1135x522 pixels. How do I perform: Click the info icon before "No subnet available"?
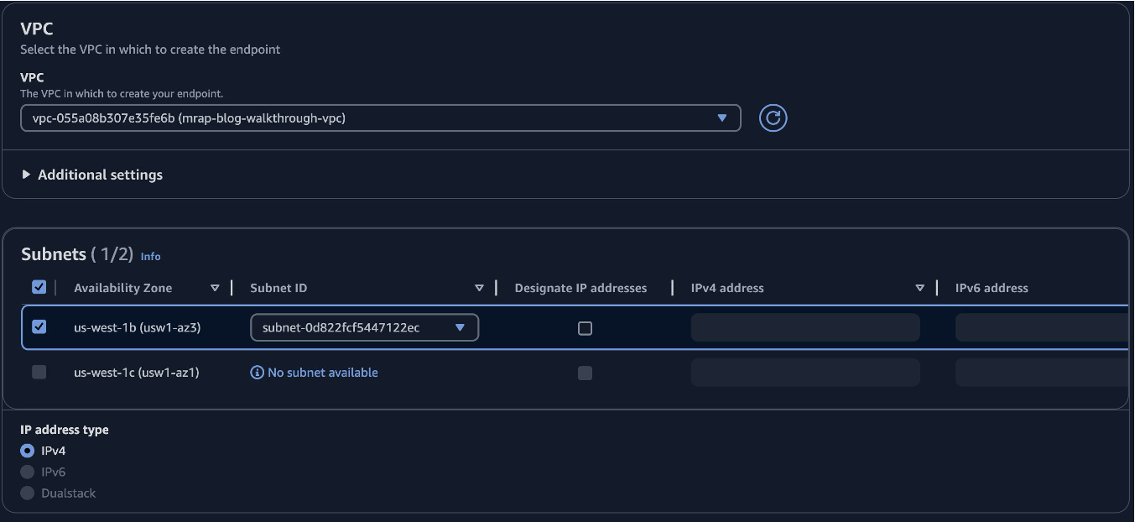click(257, 372)
